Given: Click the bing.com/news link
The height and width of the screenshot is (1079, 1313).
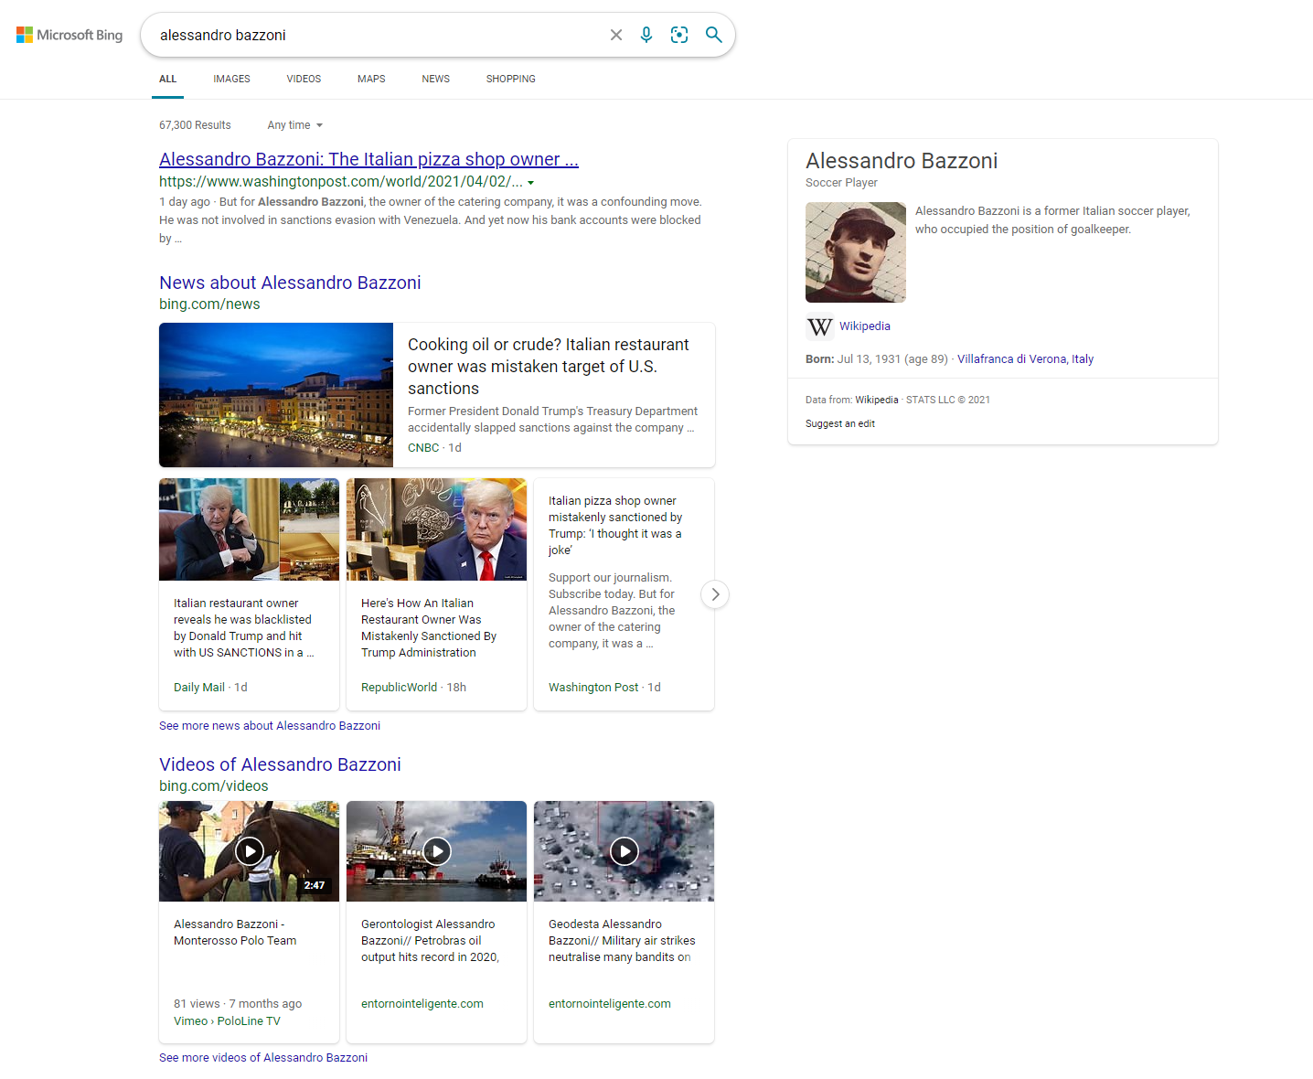Looking at the screenshot, I should point(209,304).
